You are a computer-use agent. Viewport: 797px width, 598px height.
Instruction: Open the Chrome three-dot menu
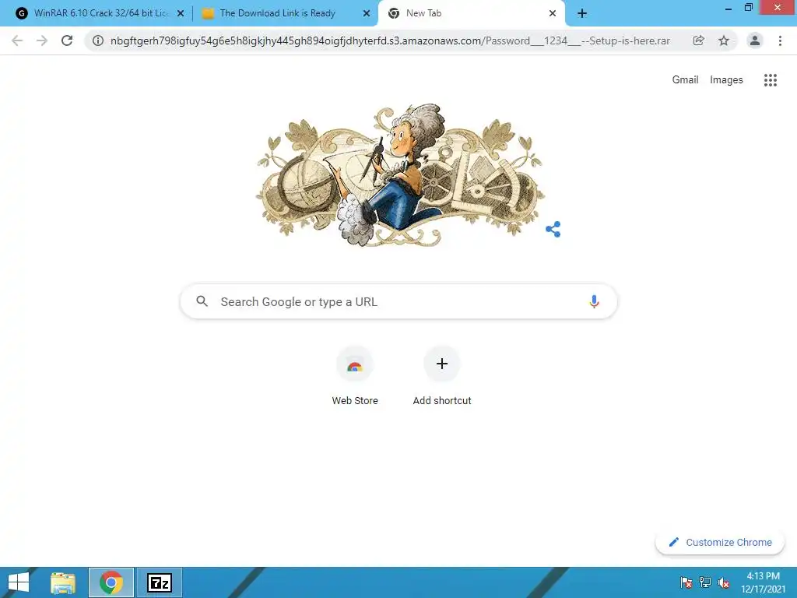point(780,40)
